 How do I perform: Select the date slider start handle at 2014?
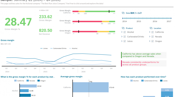tap(123, 18)
